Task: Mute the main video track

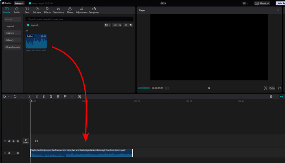Action: click(x=18, y=141)
